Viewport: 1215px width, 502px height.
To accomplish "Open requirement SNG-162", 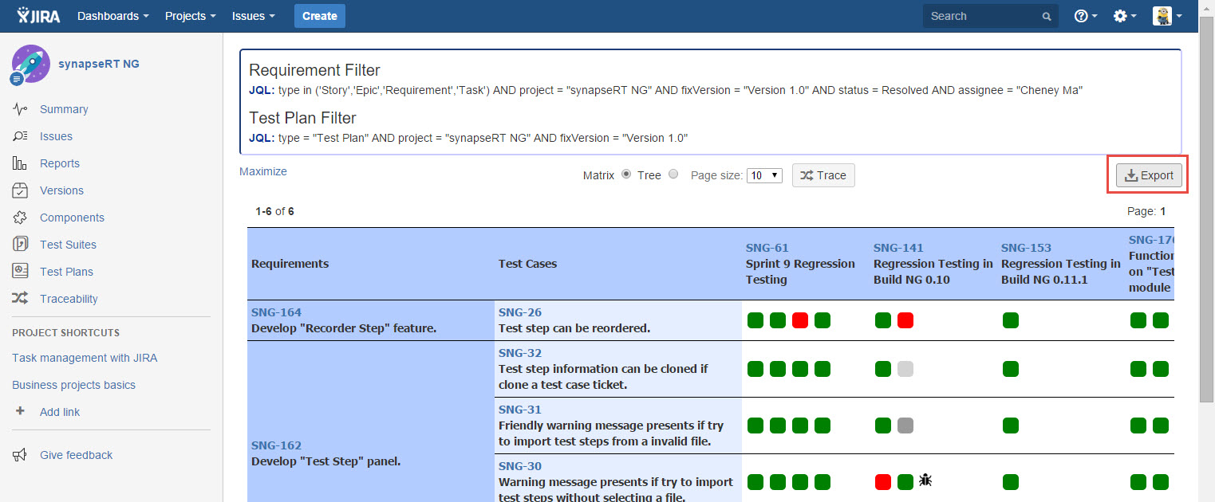I will (276, 445).
